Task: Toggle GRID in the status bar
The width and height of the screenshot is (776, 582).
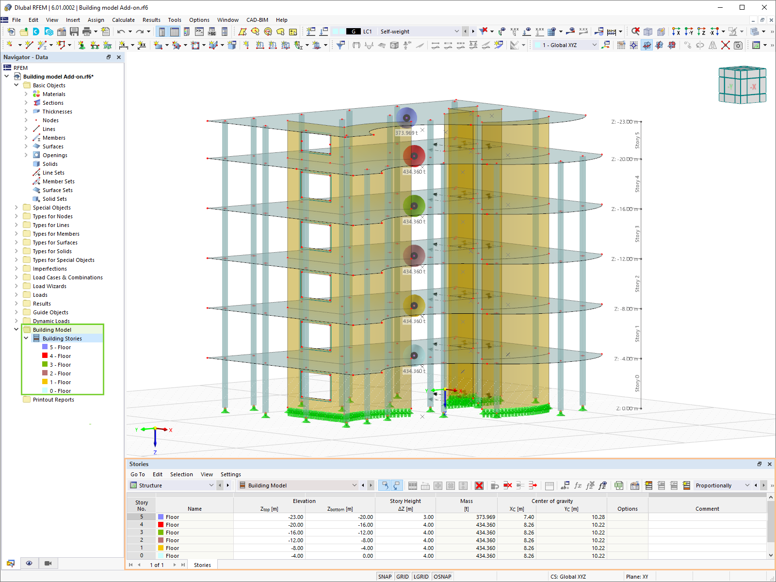Action: click(402, 576)
